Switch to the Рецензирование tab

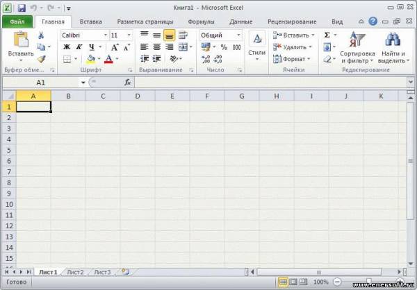pos(292,22)
